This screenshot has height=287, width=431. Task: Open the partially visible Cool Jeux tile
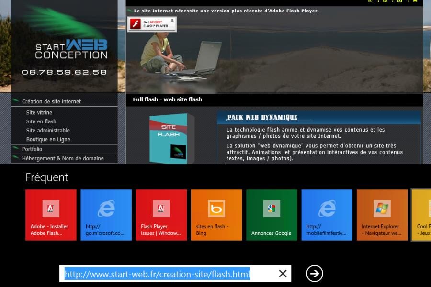click(x=421, y=215)
